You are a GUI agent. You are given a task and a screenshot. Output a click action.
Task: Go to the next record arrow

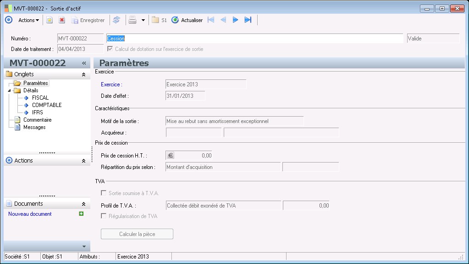[236, 20]
